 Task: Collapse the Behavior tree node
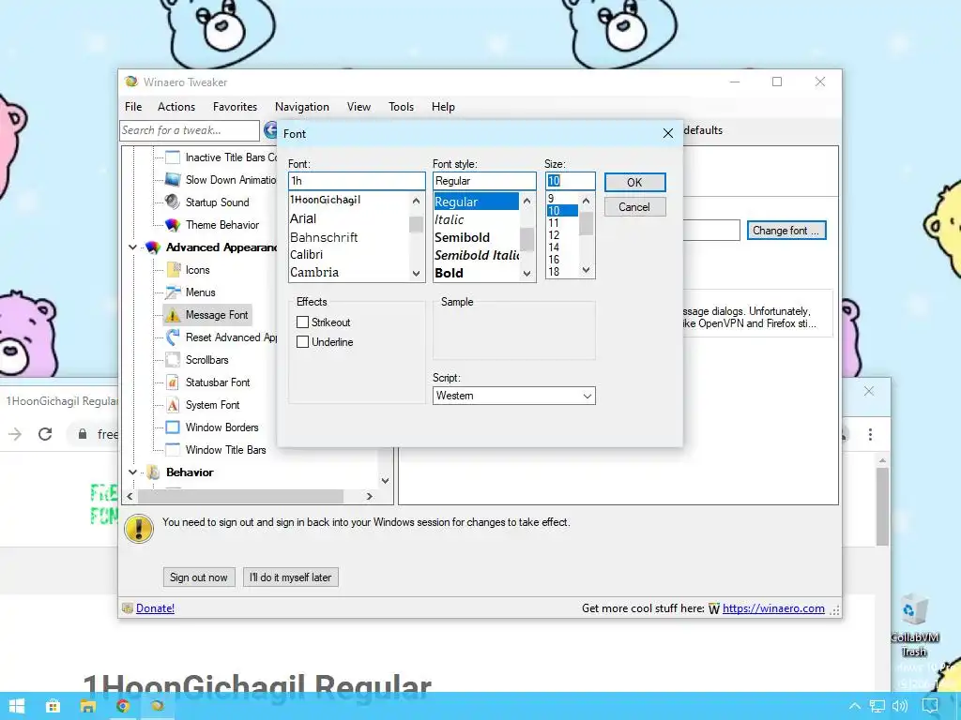[132, 472]
